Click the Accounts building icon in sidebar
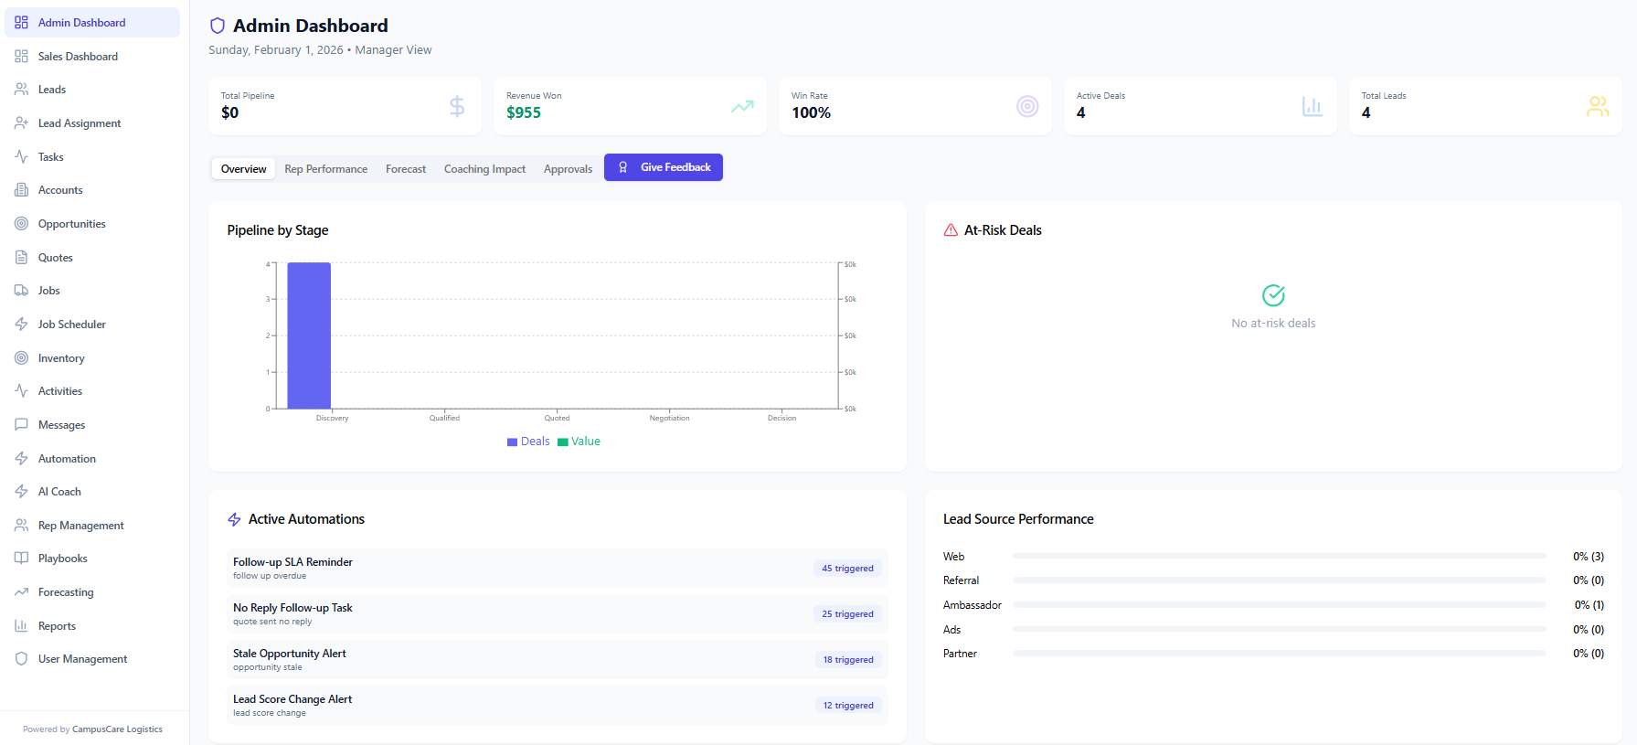This screenshot has height=745, width=1637. pyautogui.click(x=21, y=190)
